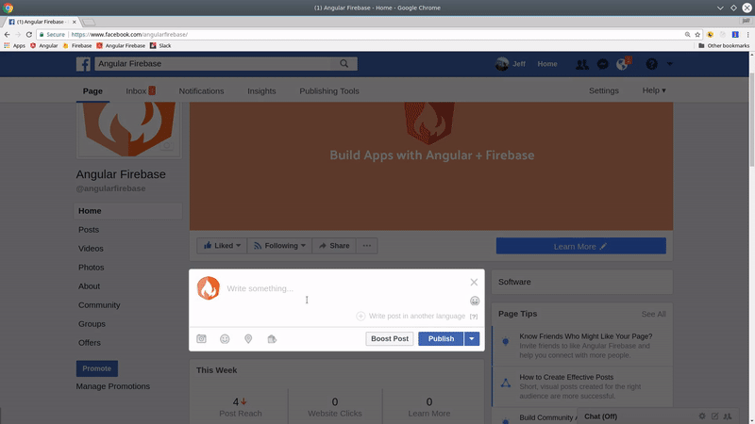755x424 pixels.
Task: Click the Boost Post button
Action: 390,339
